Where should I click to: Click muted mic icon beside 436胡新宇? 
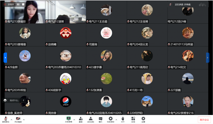47,90
